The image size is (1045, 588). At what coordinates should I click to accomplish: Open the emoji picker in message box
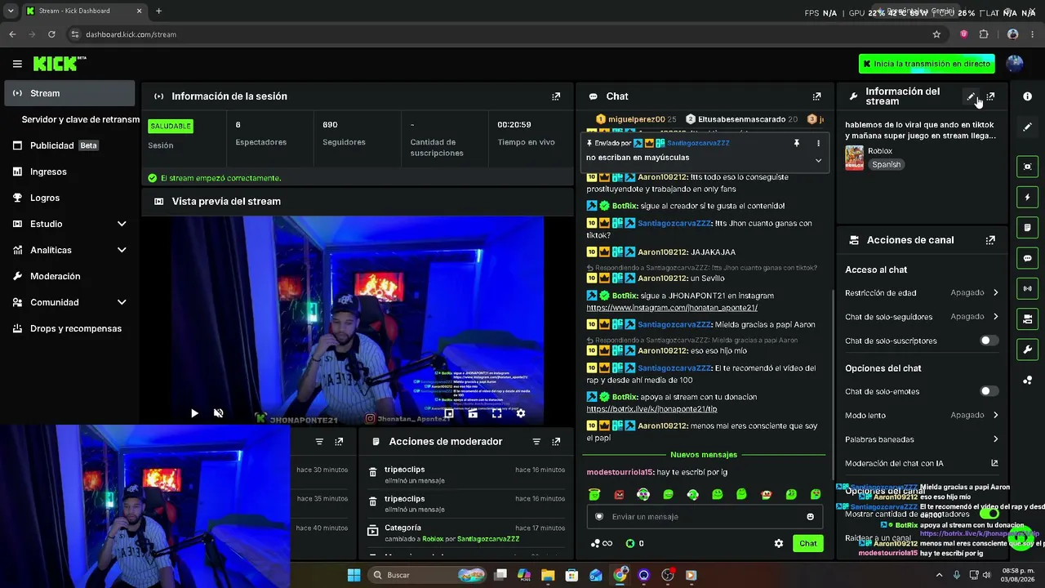click(810, 516)
